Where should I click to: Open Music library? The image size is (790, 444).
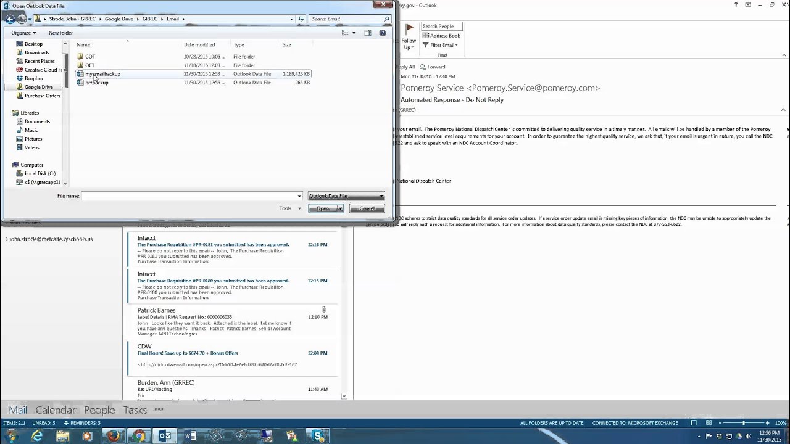tap(31, 130)
